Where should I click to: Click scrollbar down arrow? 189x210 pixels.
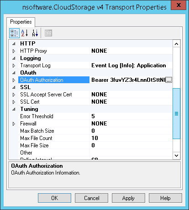point(176,155)
